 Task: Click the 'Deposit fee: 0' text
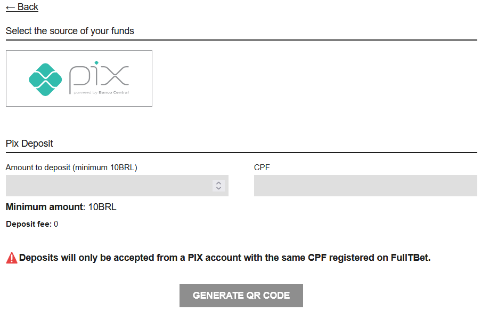pos(32,224)
